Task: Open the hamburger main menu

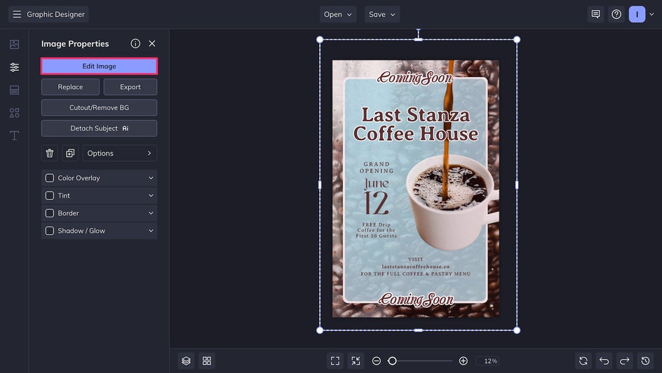Action: (x=16, y=14)
